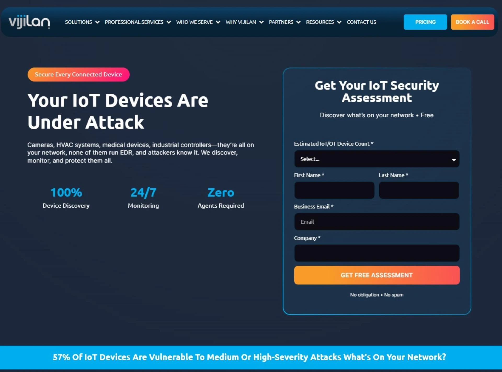This screenshot has height=372, width=502.
Task: Click Book A Call
Action: click(x=472, y=22)
